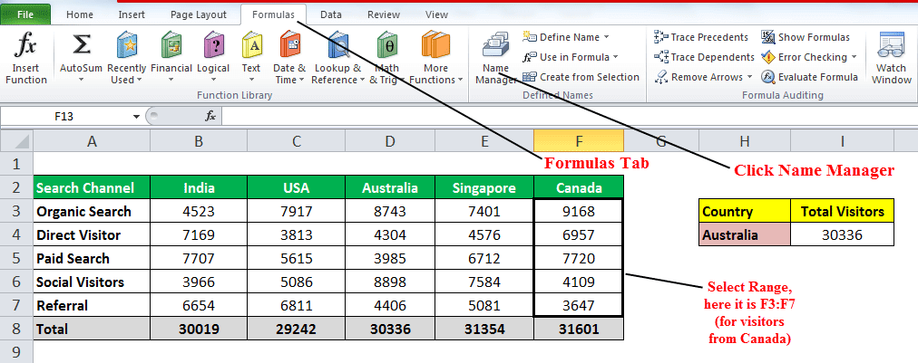The image size is (918, 363).
Task: Open the File tab
Action: [25, 14]
